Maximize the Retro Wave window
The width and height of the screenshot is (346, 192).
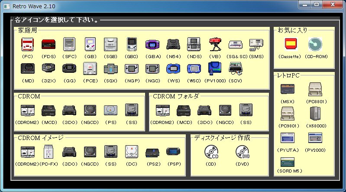(x=317, y=4)
